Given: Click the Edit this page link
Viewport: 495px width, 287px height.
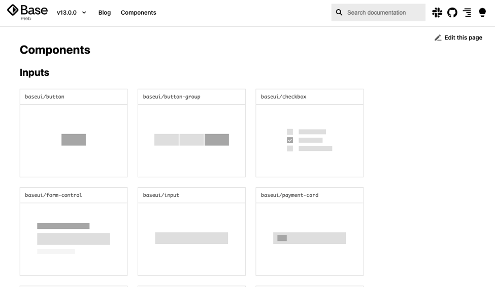Looking at the screenshot, I should click(463, 37).
